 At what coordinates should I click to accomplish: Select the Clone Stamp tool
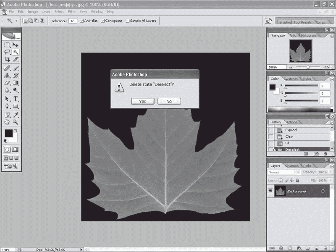coord(7,75)
